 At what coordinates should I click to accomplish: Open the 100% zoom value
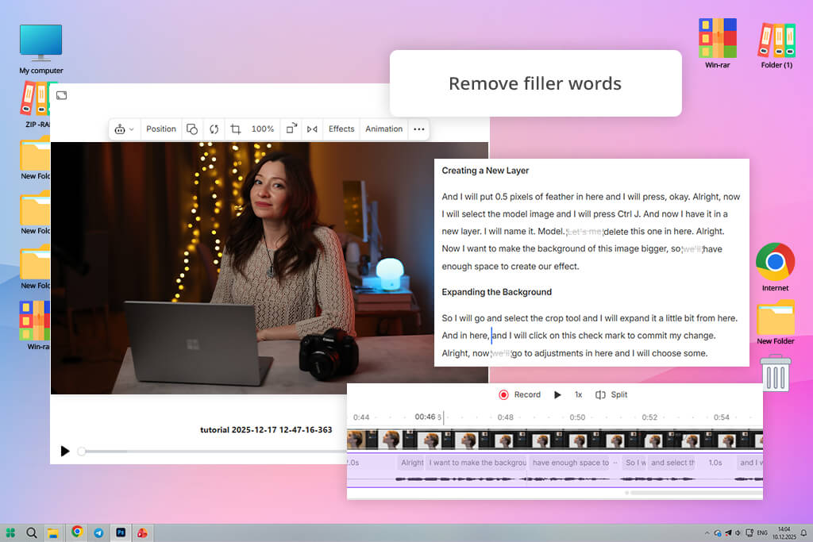click(262, 129)
